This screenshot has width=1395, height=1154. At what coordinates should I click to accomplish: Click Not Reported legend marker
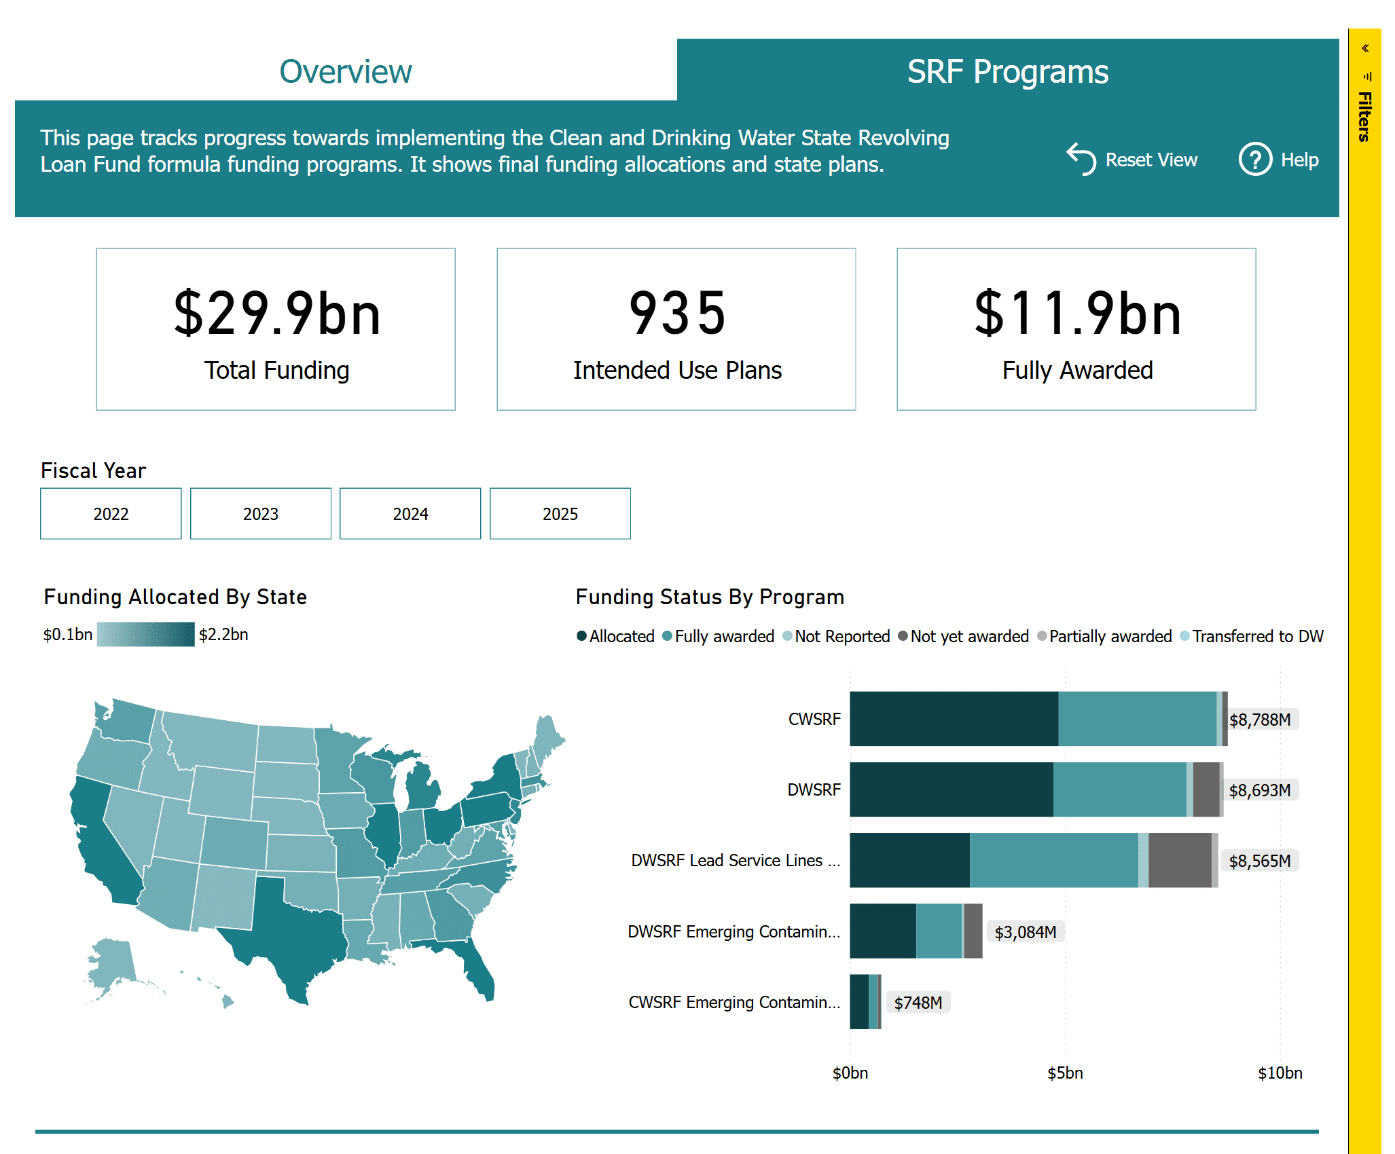787,636
